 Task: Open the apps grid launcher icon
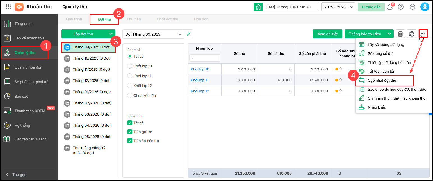(8, 7)
